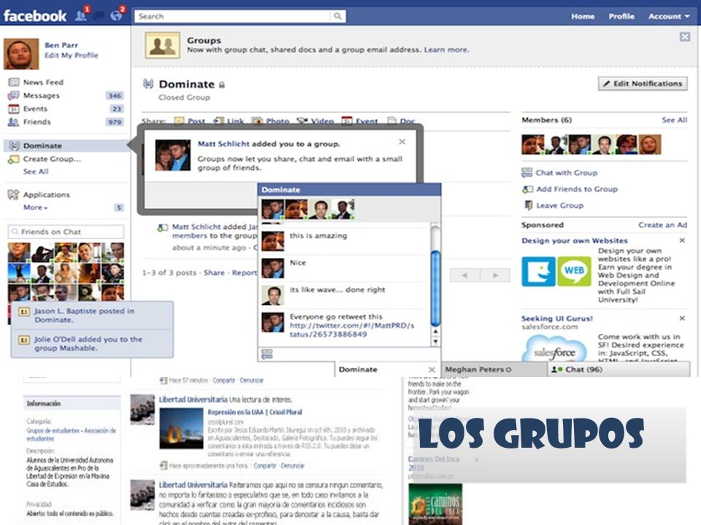The image size is (701, 525).
Task: Open the Chat (96) tab
Action: pos(619,370)
